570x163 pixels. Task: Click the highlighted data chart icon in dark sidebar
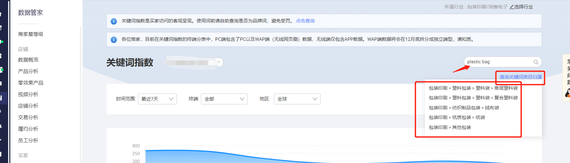pos(1,98)
